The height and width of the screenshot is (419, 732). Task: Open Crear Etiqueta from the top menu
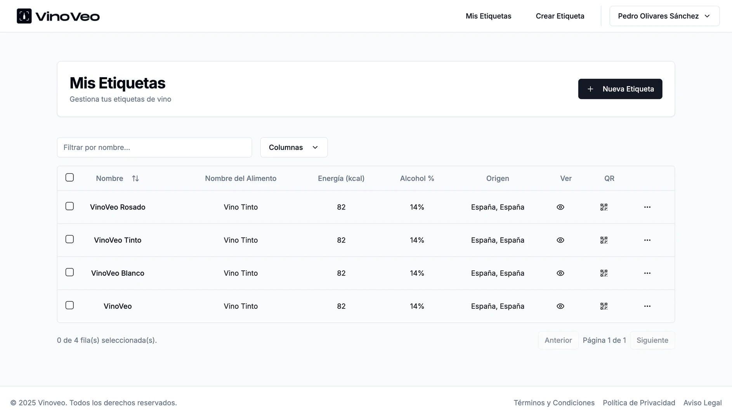560,16
